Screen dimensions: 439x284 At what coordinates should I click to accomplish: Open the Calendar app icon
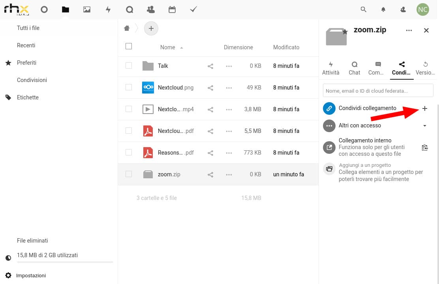172,9
